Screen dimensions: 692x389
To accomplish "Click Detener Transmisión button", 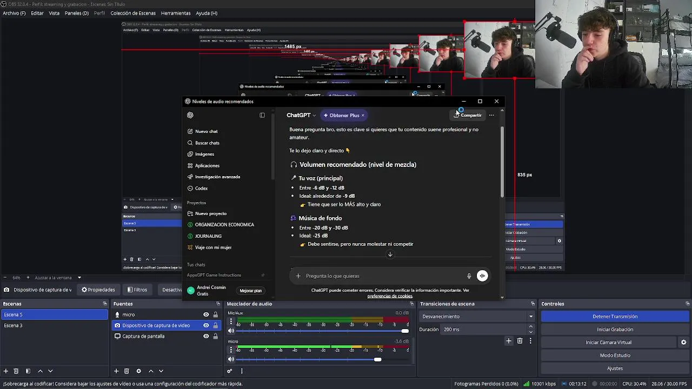I will pyautogui.click(x=615, y=317).
